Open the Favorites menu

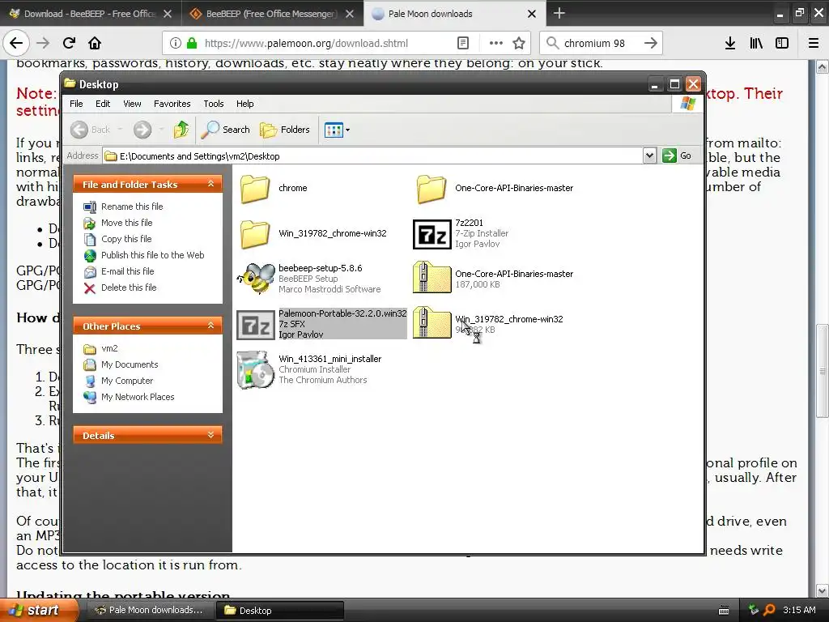coord(172,104)
